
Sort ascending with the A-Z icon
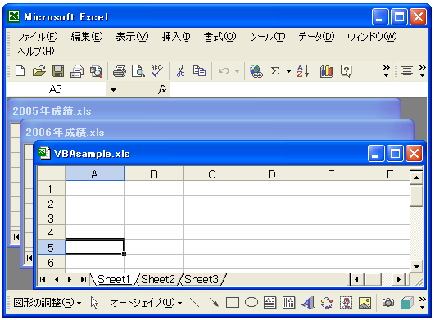pos(303,71)
